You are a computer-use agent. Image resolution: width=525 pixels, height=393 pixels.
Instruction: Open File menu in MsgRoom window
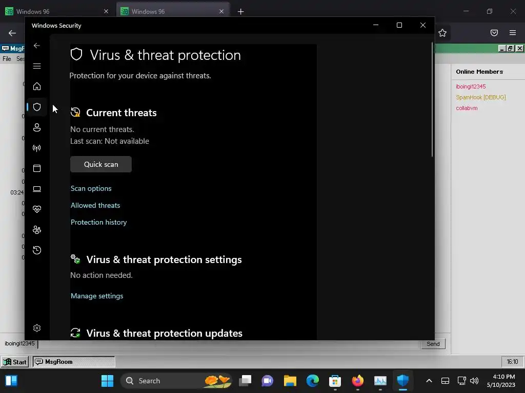pyautogui.click(x=7, y=59)
